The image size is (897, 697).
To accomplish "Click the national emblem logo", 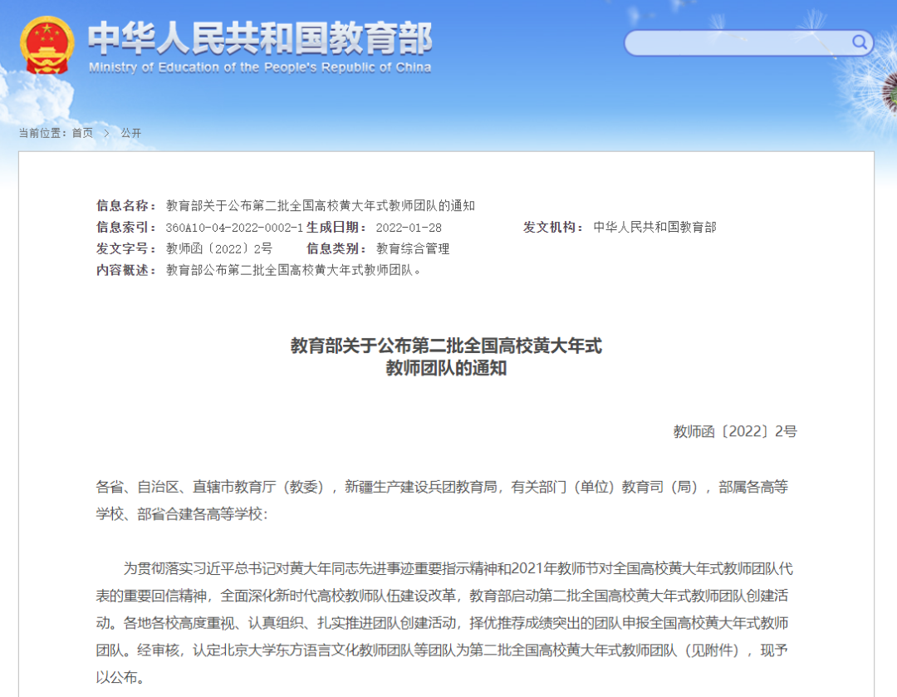I will coord(47,46).
